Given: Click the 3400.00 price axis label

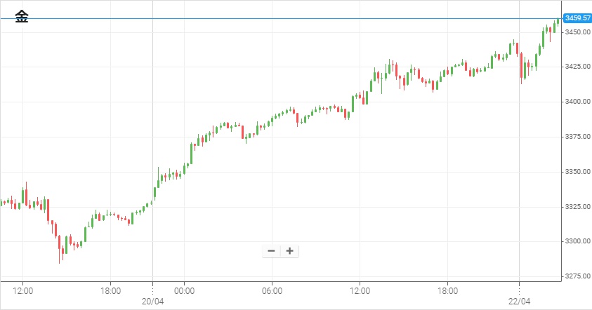Looking at the screenshot, I should (x=578, y=102).
